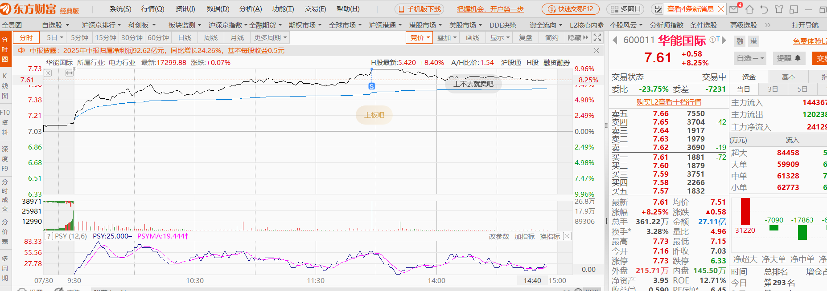
Task: Open the 资讯(I) menu
Action: (185, 9)
